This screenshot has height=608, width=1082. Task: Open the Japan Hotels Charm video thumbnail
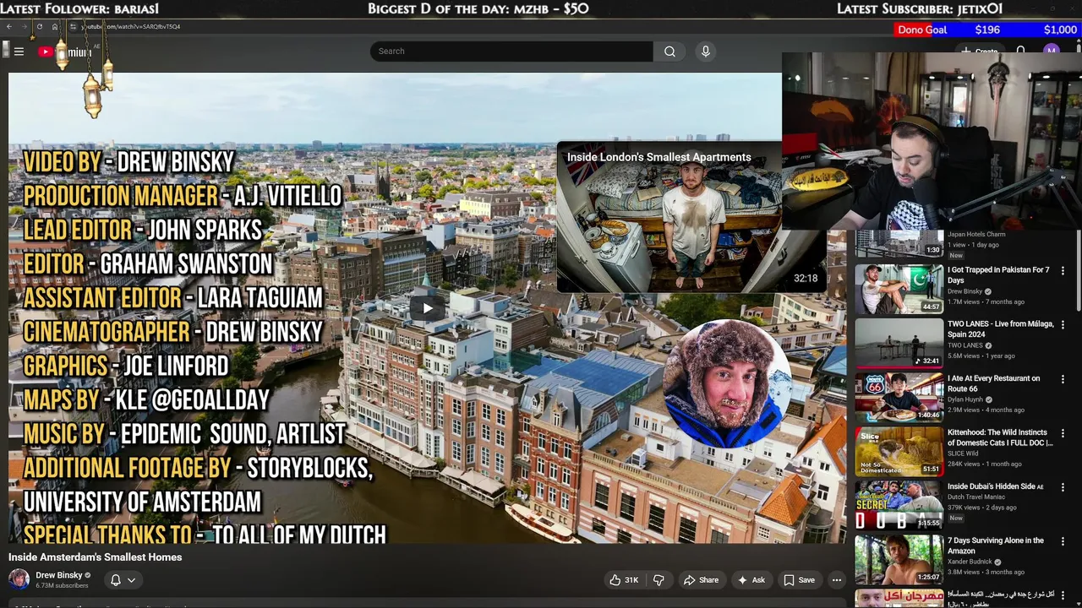pos(899,243)
